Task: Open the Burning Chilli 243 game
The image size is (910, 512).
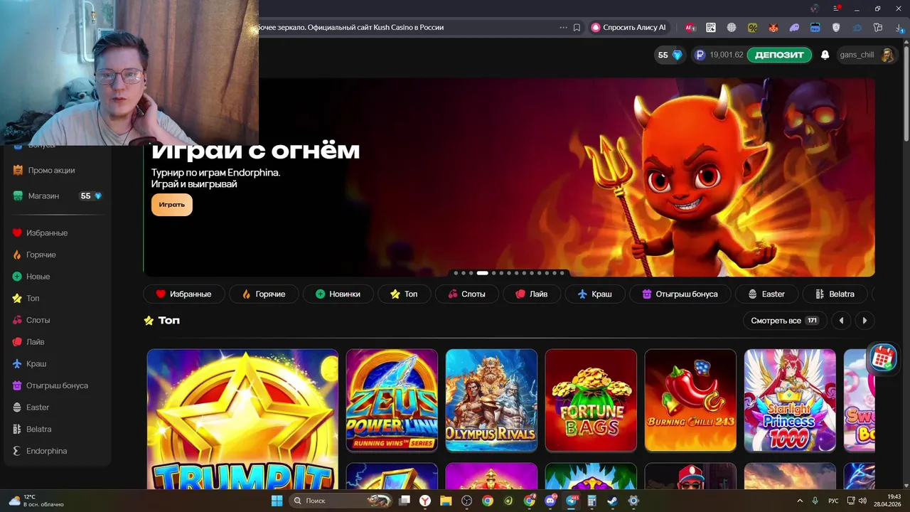Action: pos(690,400)
